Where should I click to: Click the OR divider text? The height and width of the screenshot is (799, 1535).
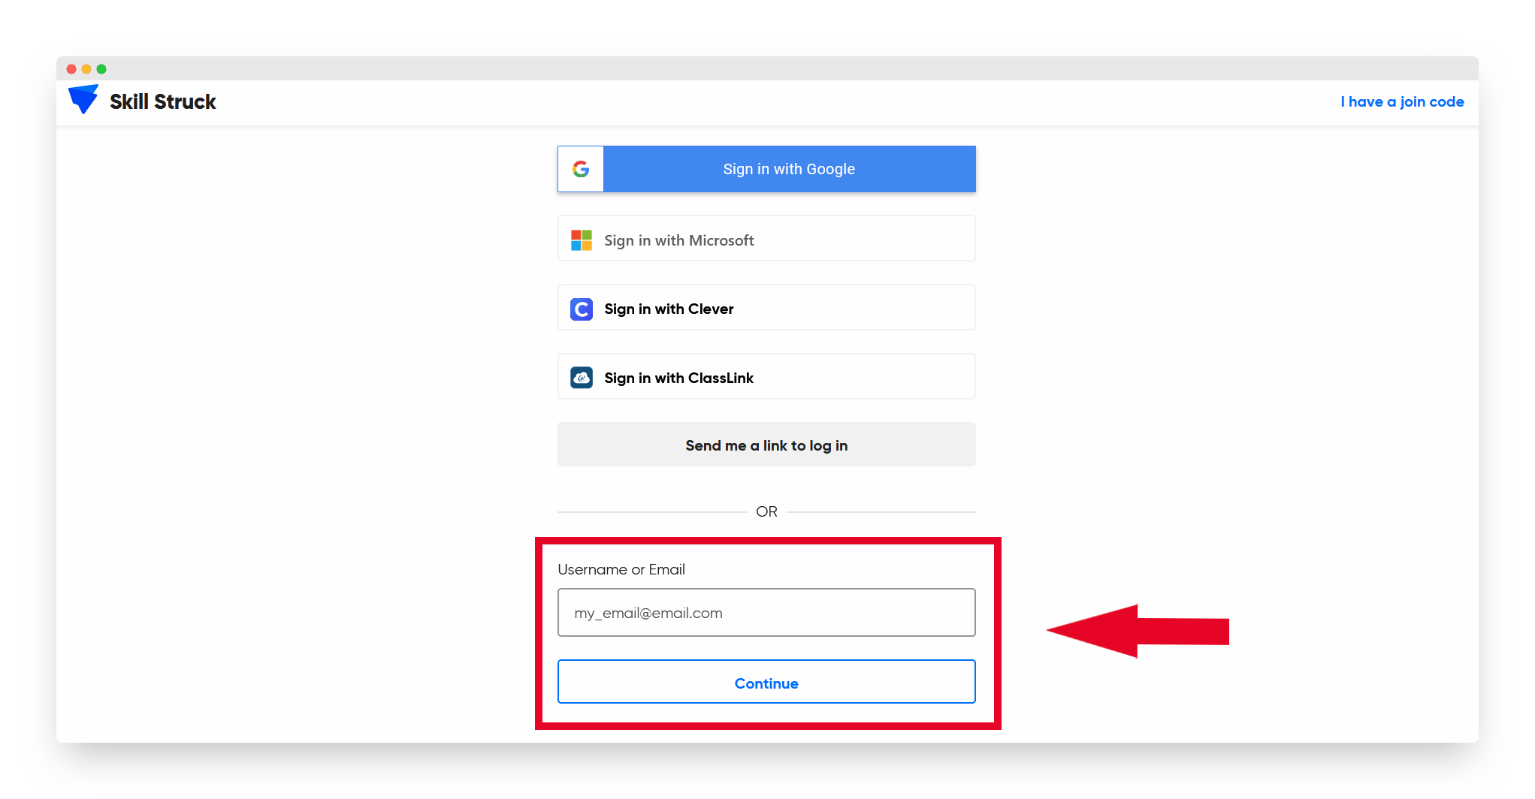click(x=766, y=511)
